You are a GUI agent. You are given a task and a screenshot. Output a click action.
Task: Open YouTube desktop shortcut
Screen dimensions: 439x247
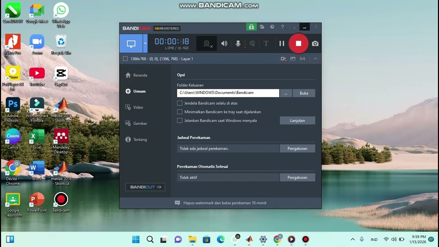click(x=37, y=76)
